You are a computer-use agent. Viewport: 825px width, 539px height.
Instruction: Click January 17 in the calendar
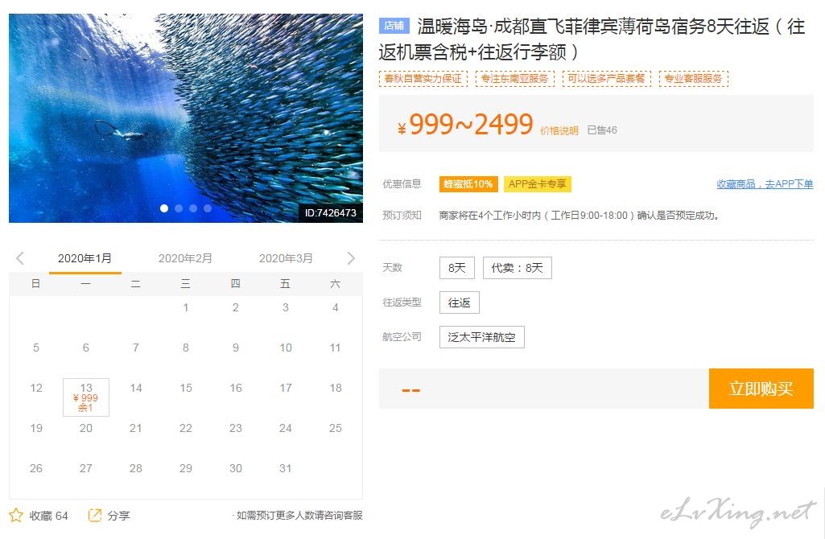tap(286, 388)
